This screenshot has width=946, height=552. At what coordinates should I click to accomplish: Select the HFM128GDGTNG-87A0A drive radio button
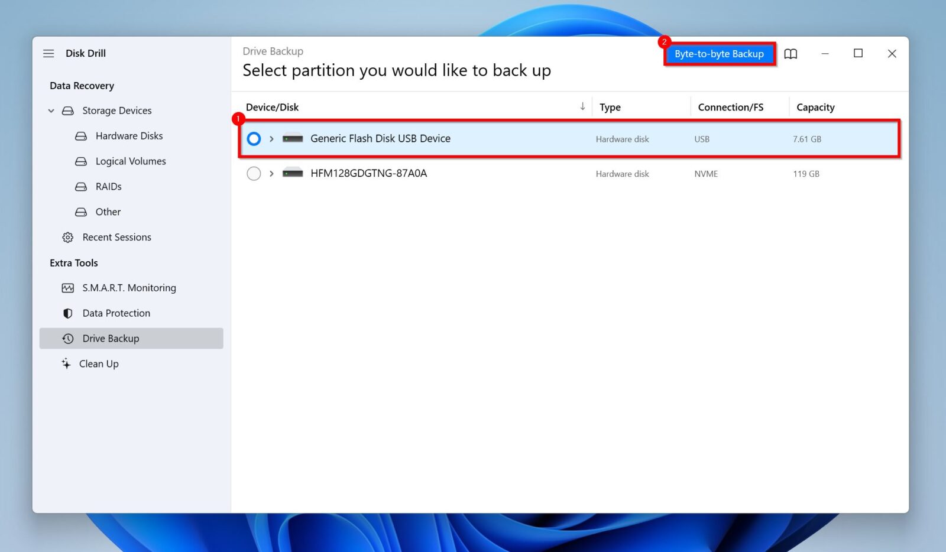point(254,173)
